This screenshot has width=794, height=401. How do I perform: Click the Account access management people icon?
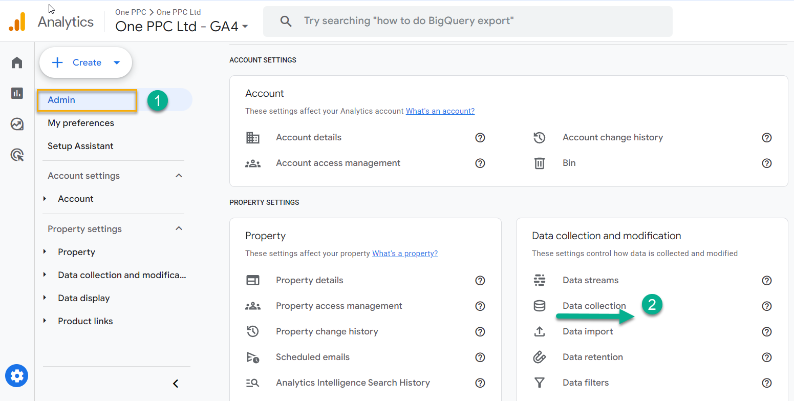(x=253, y=163)
